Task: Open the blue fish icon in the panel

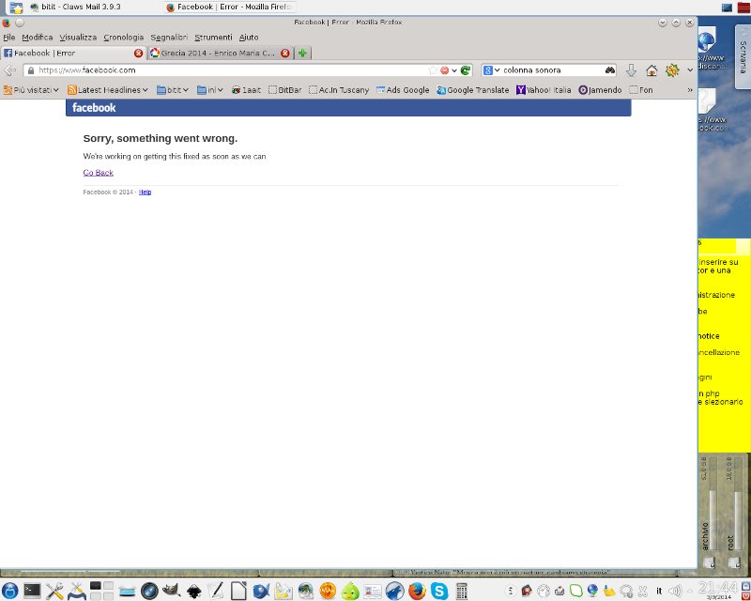Action: pyautogui.click(x=261, y=591)
